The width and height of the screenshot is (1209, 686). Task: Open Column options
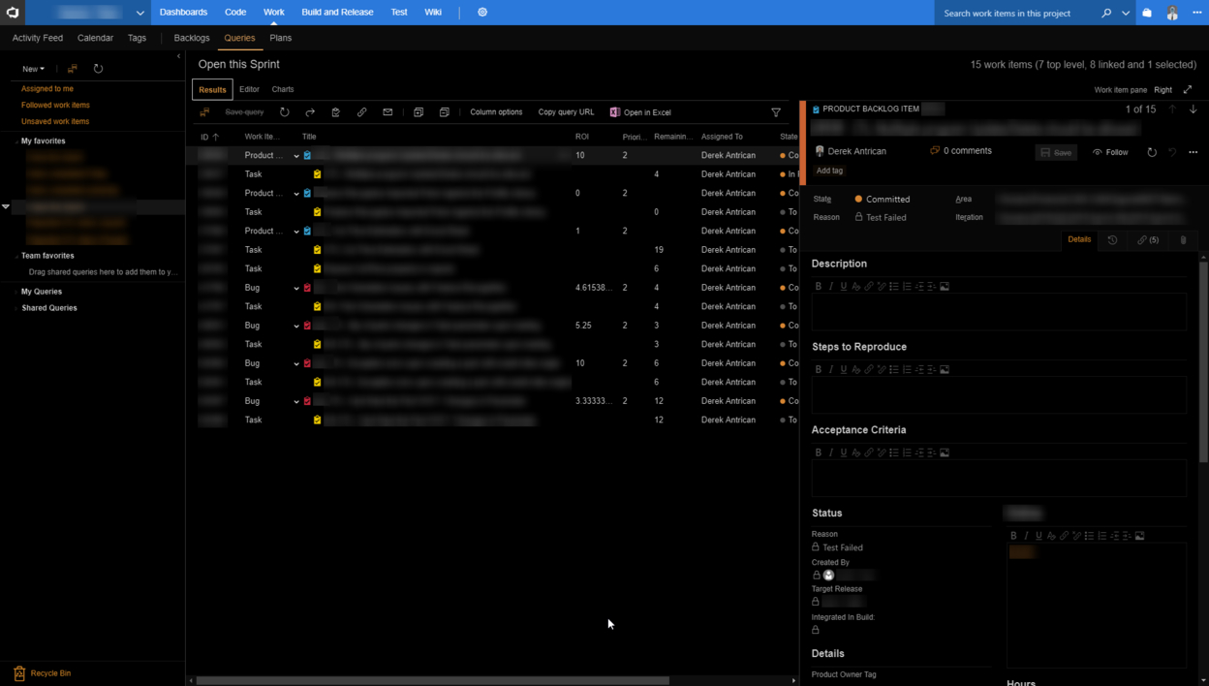coord(497,111)
